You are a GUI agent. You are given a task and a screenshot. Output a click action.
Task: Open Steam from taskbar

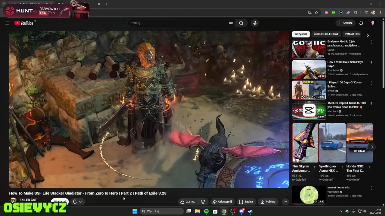250,211
